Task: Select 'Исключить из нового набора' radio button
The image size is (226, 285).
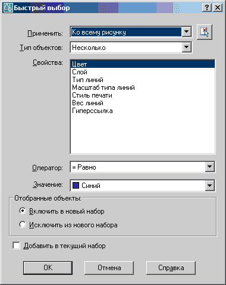Action: (x=23, y=224)
